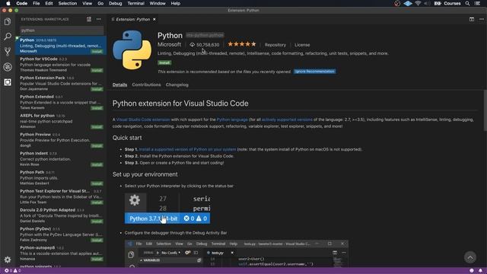Open extensions panel more actions menu
Image resolution: width=487 pixels, height=274 pixels.
99,19
